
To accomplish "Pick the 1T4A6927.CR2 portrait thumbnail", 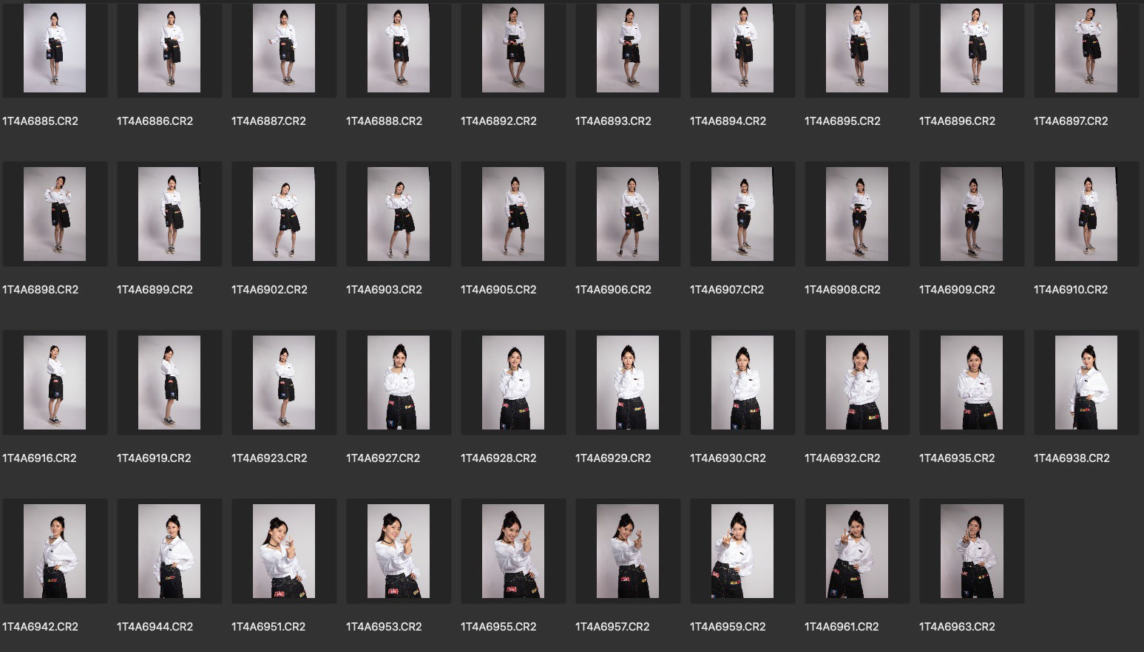I will (399, 382).
